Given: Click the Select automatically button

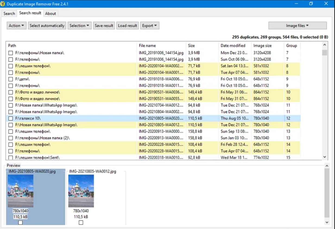Looking at the screenshot, I should [x=47, y=26].
